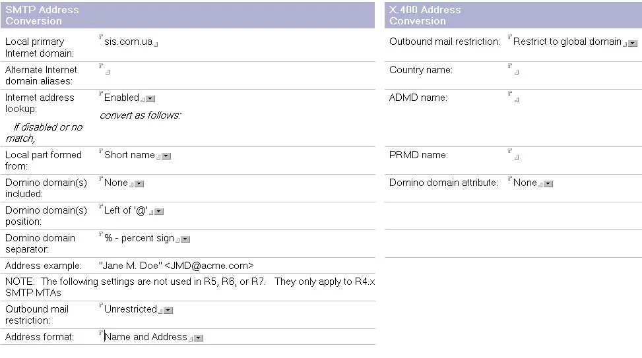Expand the Domino domain attribute dropdown

(x=548, y=184)
